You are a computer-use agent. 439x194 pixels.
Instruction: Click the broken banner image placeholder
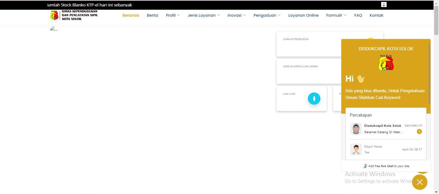pyautogui.click(x=54, y=29)
